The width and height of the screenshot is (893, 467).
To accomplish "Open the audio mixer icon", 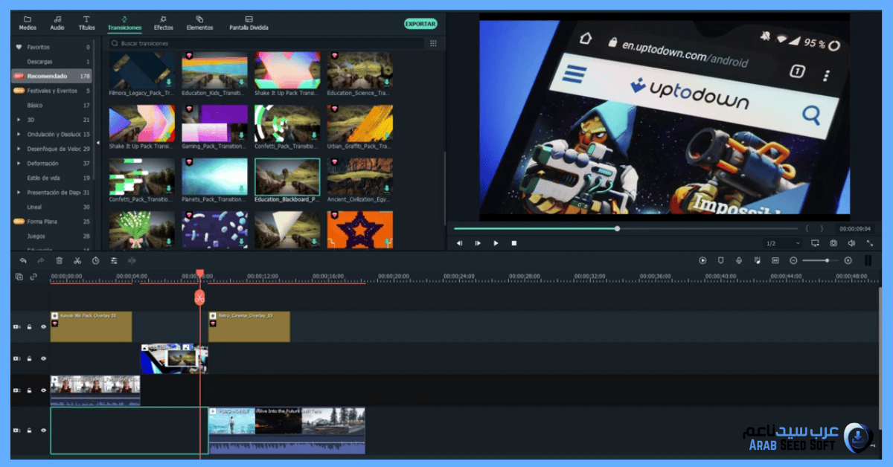I will [x=757, y=260].
